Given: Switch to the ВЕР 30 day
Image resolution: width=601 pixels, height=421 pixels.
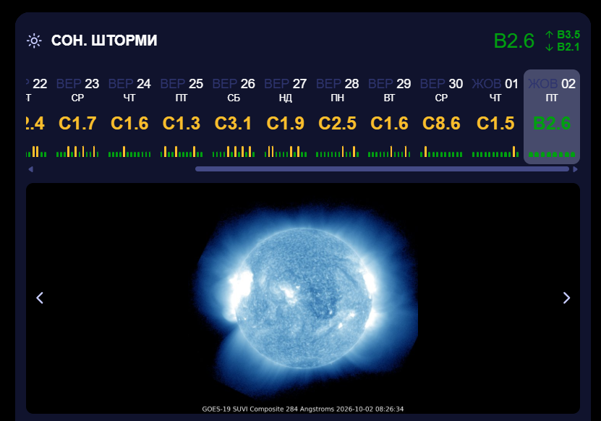Looking at the screenshot, I should point(441,116).
